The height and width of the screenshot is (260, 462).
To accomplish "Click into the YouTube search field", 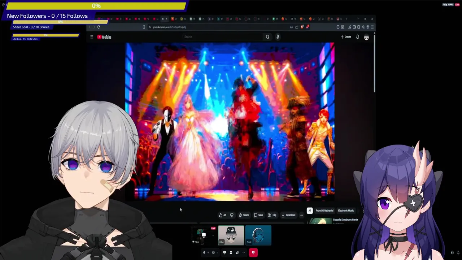I will (222, 37).
